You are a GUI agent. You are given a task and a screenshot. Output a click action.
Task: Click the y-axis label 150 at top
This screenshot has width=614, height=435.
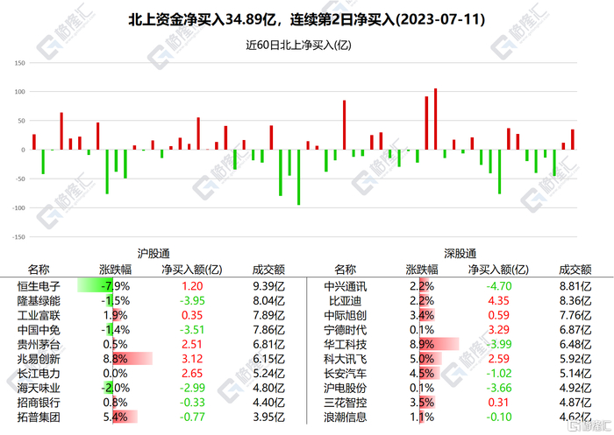[19, 62]
